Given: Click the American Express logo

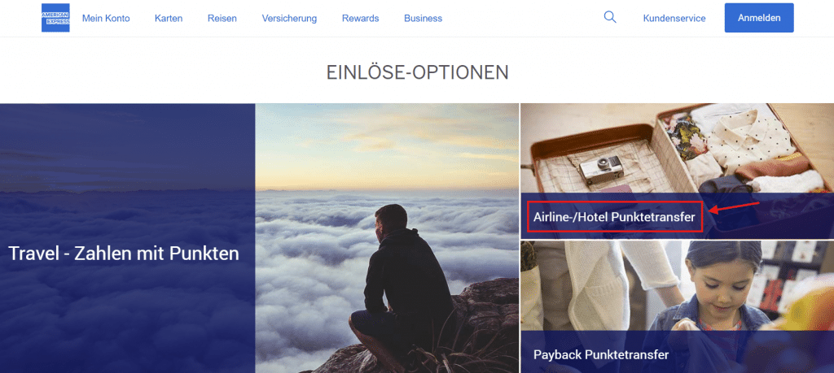Looking at the screenshot, I should point(55,18).
